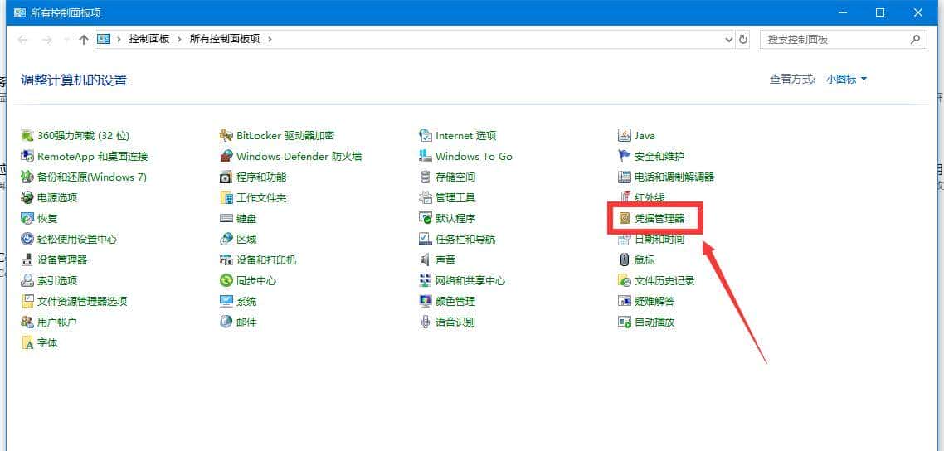Click 电话和调制解调器 icon
The height and width of the screenshot is (451, 944).
click(x=625, y=177)
